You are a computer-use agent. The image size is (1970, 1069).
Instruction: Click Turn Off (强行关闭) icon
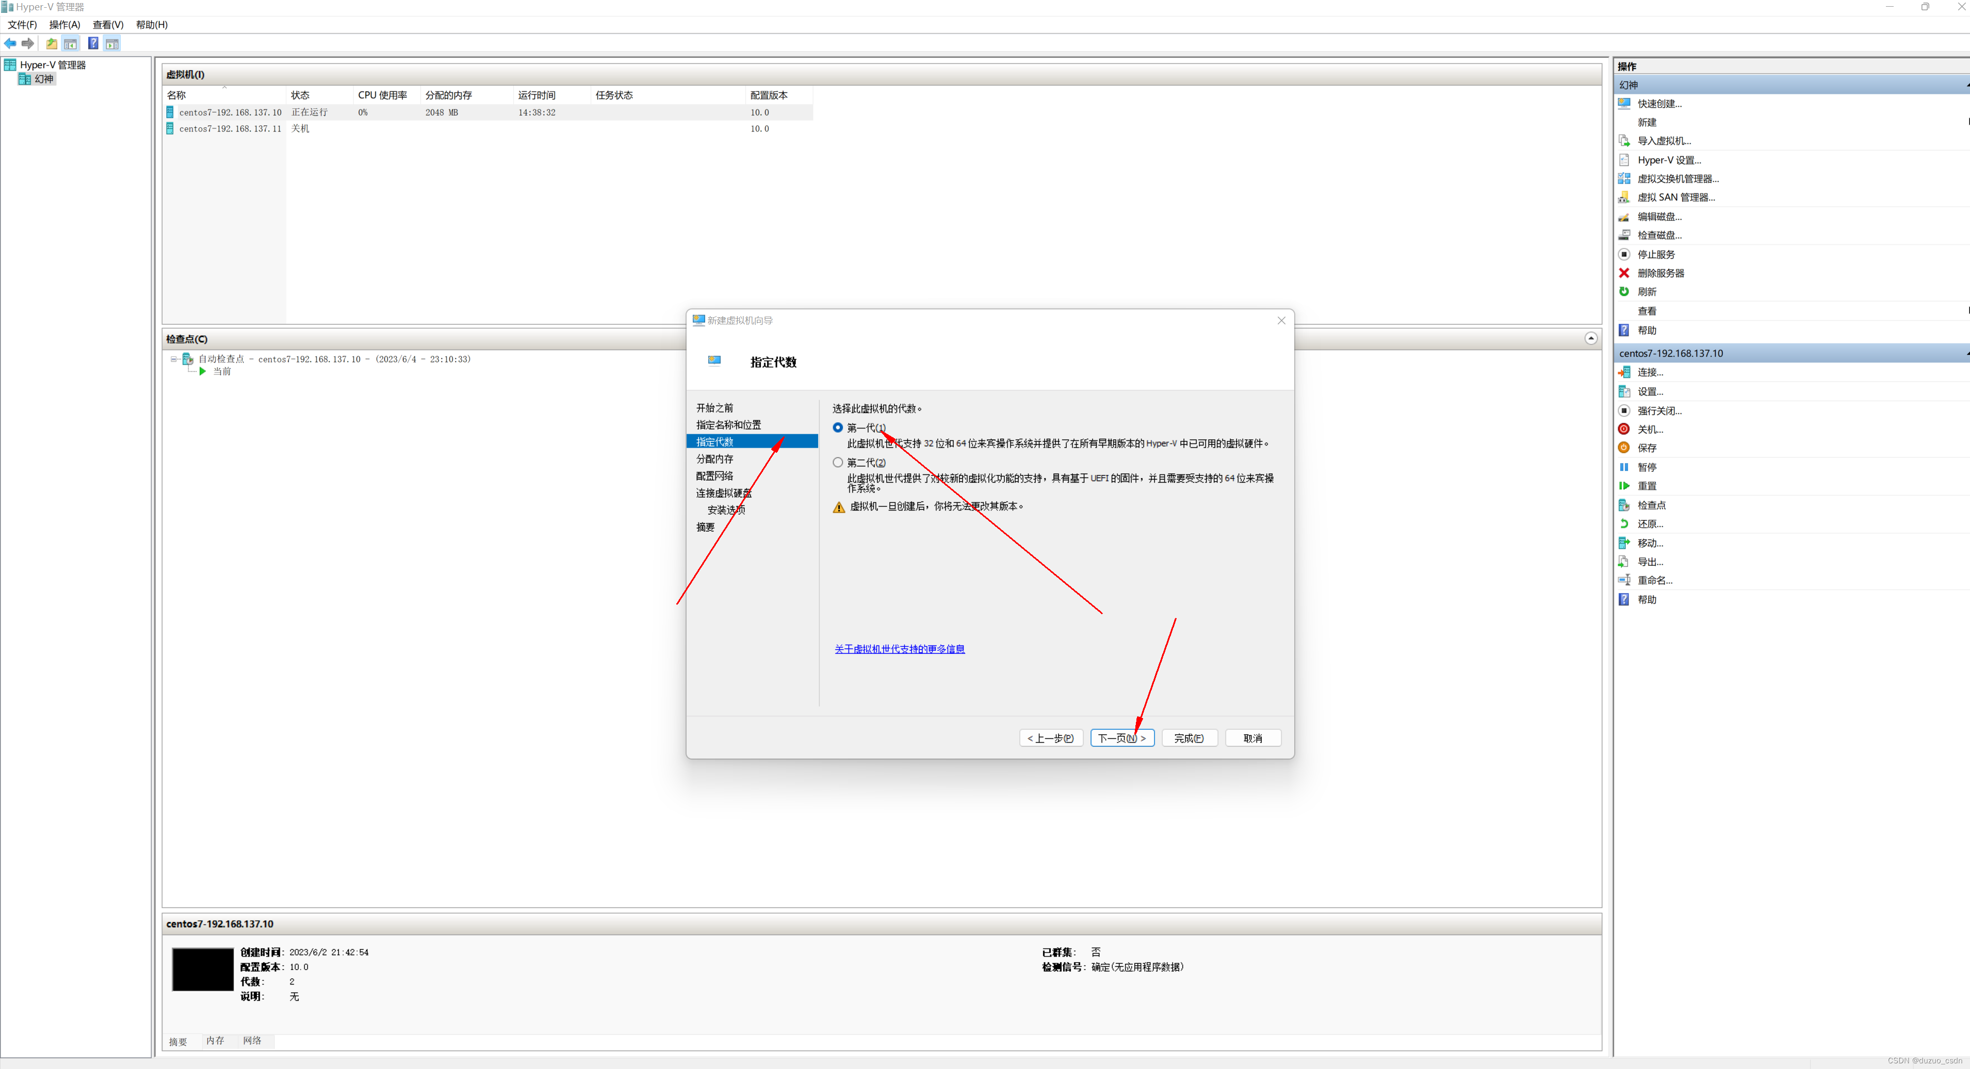point(1624,410)
